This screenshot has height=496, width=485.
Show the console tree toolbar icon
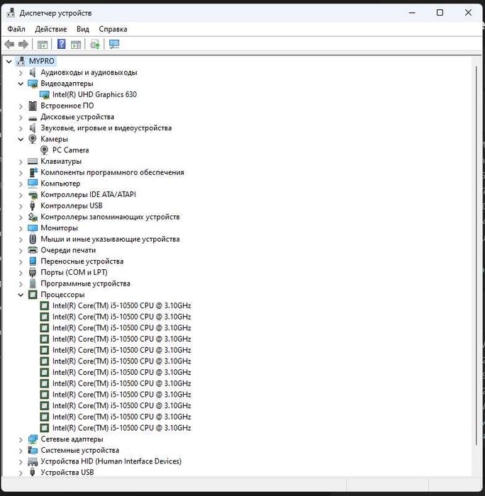[43, 44]
